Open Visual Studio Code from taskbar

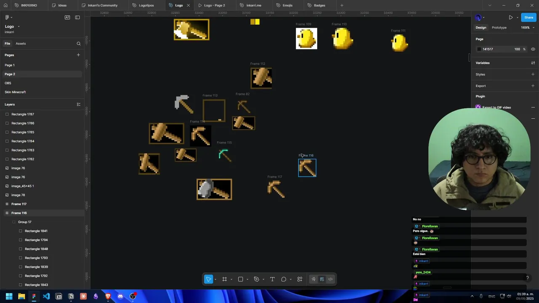pyautogui.click(x=46, y=296)
